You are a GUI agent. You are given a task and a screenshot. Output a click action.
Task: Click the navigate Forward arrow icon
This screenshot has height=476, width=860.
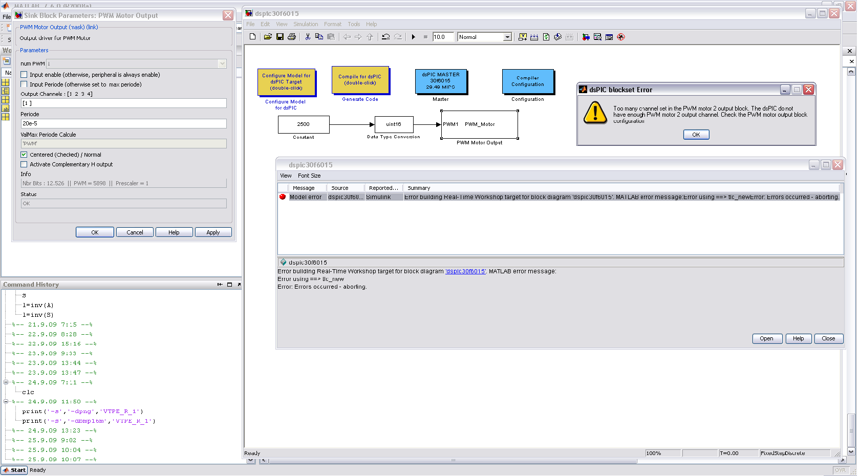[x=358, y=37]
